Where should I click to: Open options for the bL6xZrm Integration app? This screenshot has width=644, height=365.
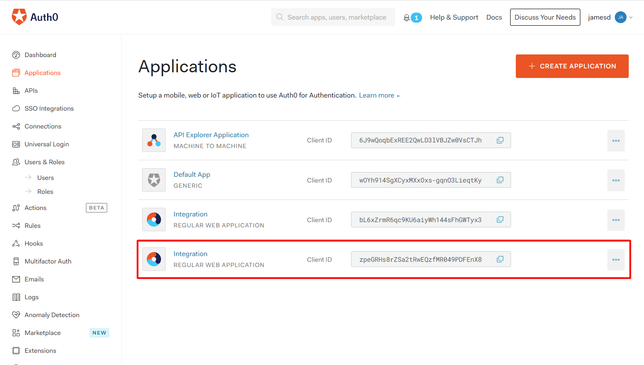coord(616,220)
